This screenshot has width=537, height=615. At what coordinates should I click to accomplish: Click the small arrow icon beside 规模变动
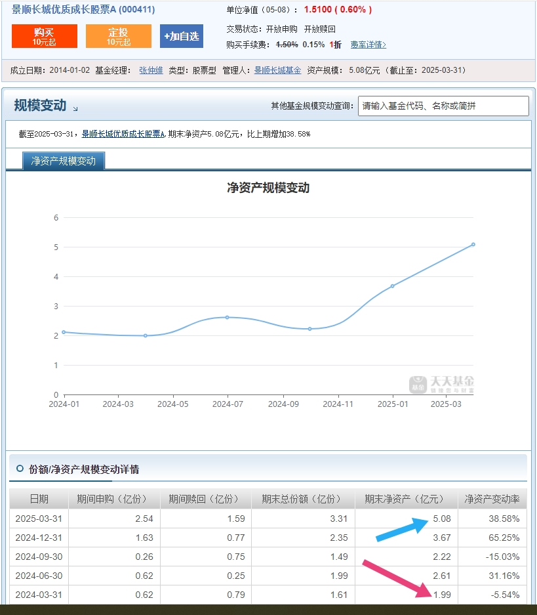(x=75, y=109)
